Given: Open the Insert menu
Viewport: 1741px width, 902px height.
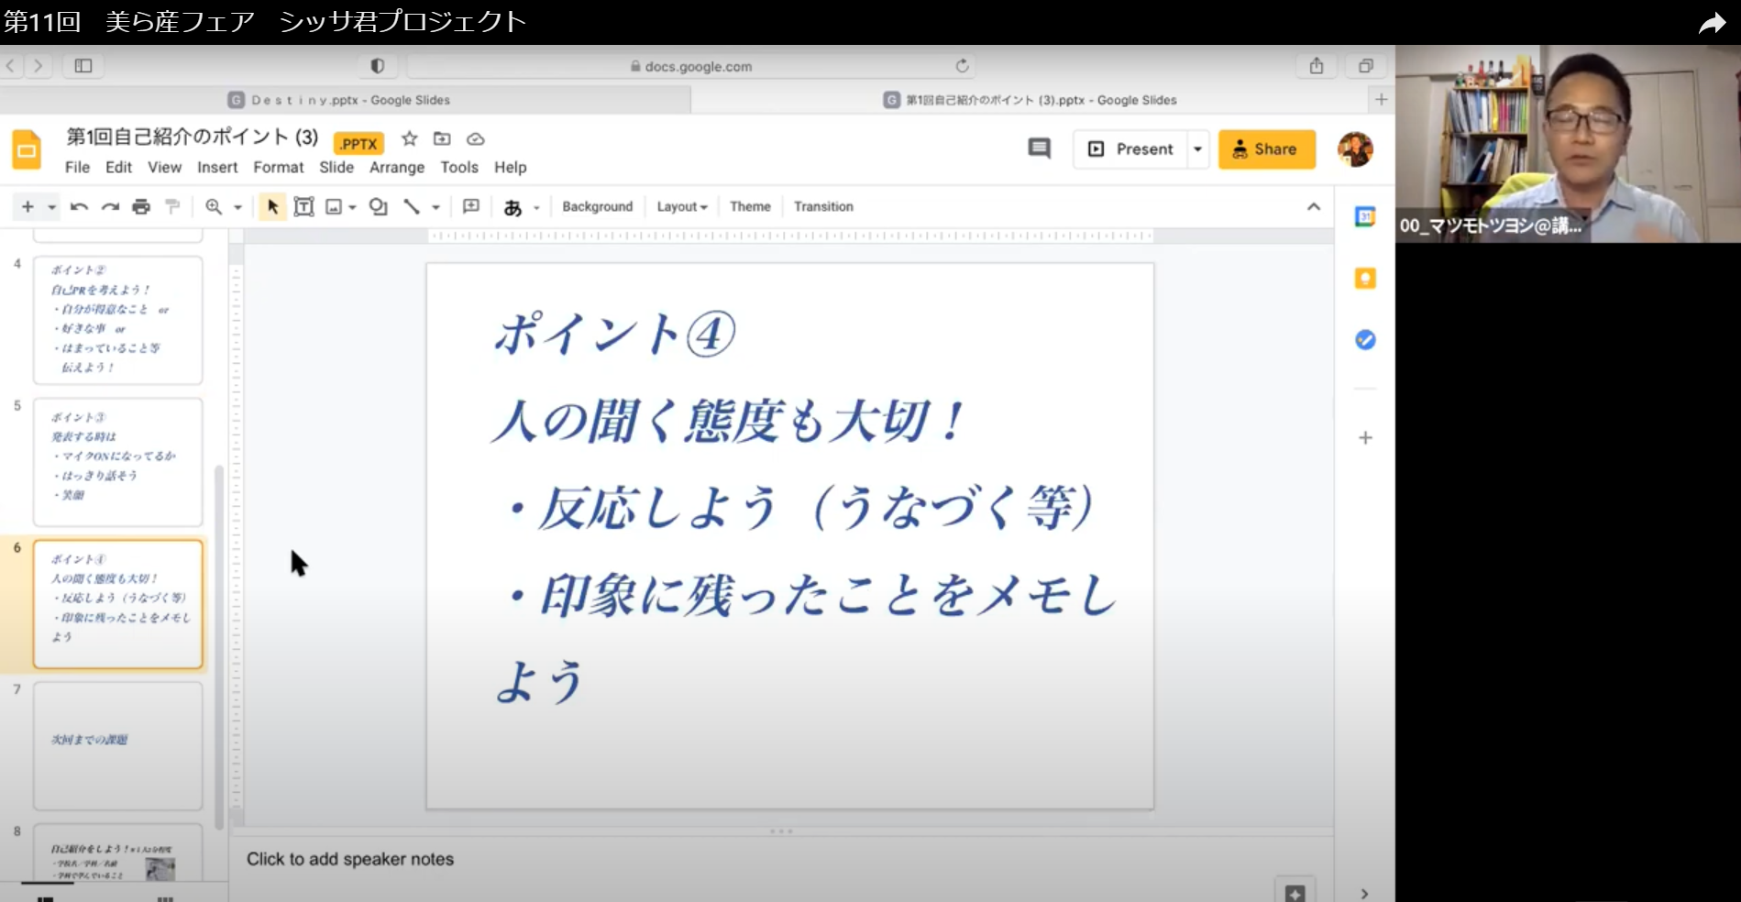Looking at the screenshot, I should coord(217,168).
